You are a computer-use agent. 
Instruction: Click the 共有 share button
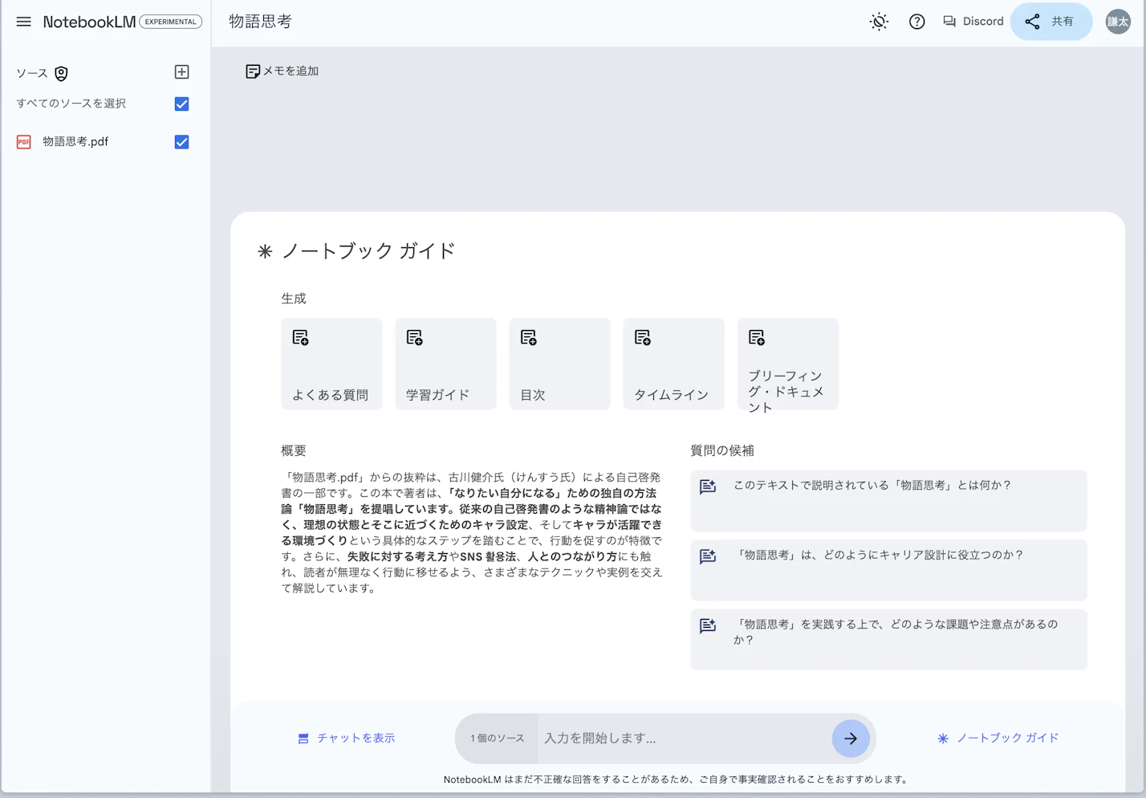pyautogui.click(x=1051, y=22)
